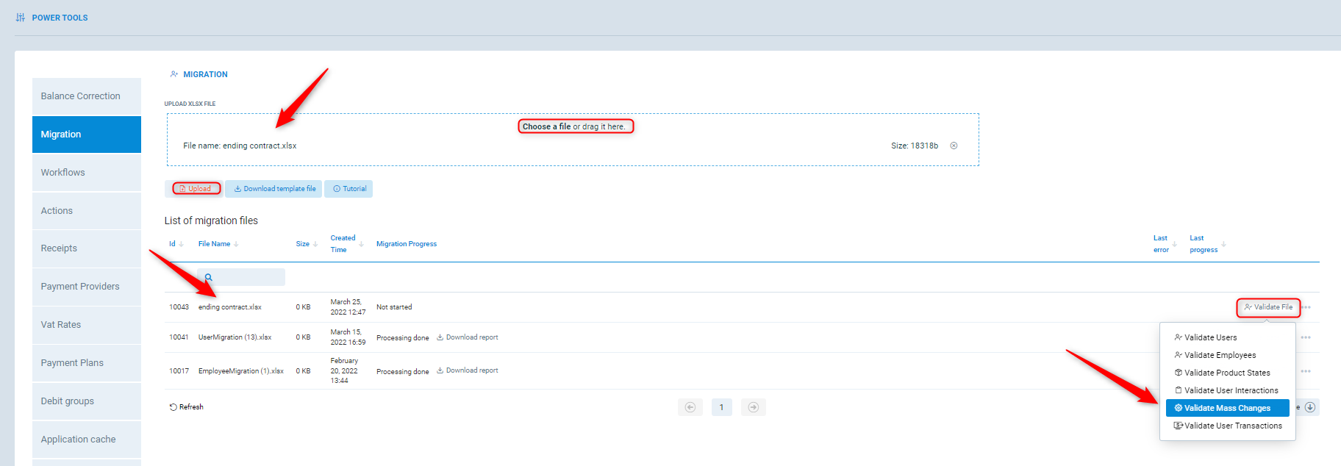Image resolution: width=1341 pixels, height=466 pixels.
Task: Sort by the Last progress column
Action: point(1223,244)
